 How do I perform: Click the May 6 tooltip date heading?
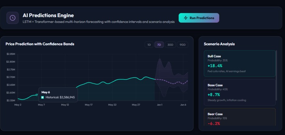pyautogui.click(x=46, y=92)
